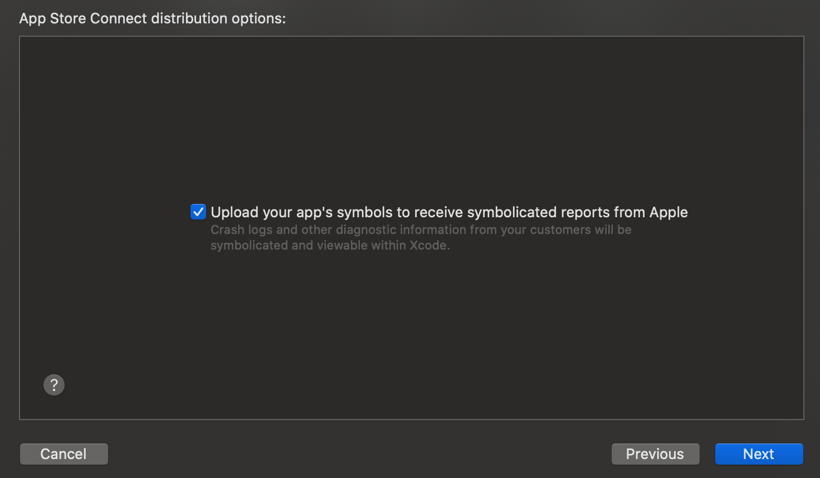Image resolution: width=820 pixels, height=478 pixels.
Task: Proceed to the next distribution step
Action: click(759, 454)
